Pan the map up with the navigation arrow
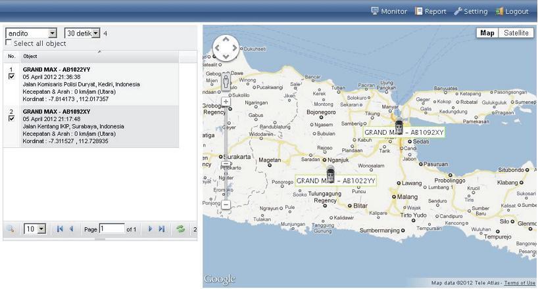The width and height of the screenshot is (538, 289). pyautogui.click(x=226, y=39)
